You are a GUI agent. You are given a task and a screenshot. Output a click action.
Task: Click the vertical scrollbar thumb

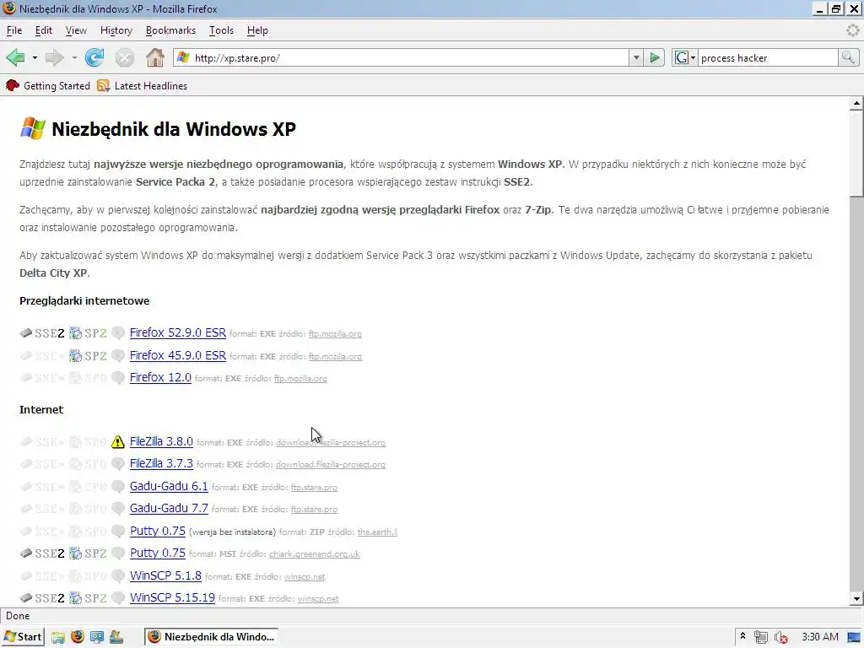[x=856, y=153]
